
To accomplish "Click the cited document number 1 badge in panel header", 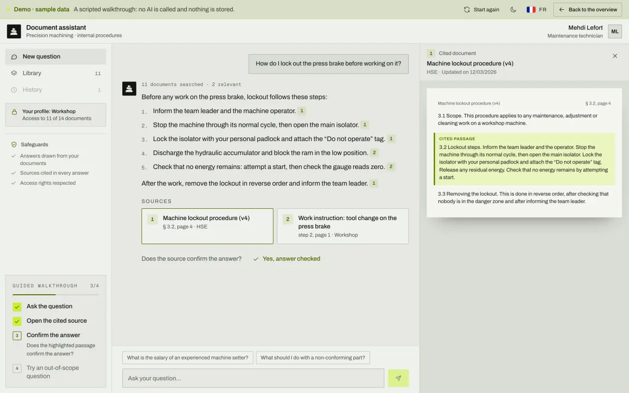I will point(431,54).
